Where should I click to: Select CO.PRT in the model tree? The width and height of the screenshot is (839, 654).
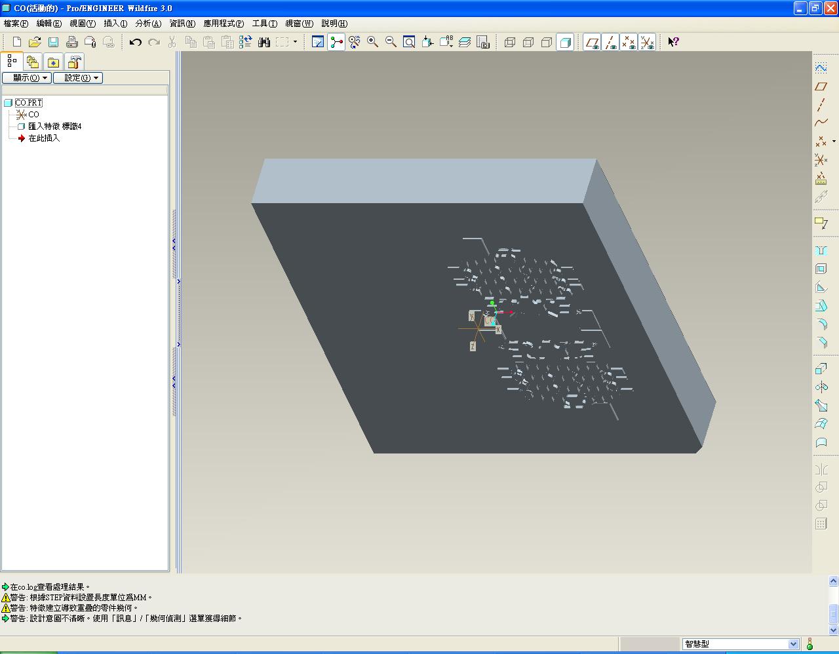28,103
